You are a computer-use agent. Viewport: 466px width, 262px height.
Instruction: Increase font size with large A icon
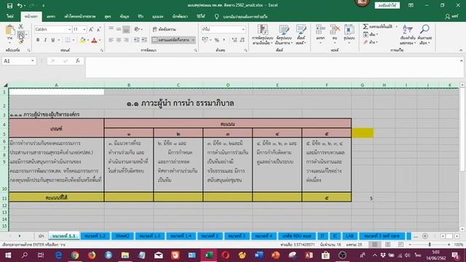91,29
